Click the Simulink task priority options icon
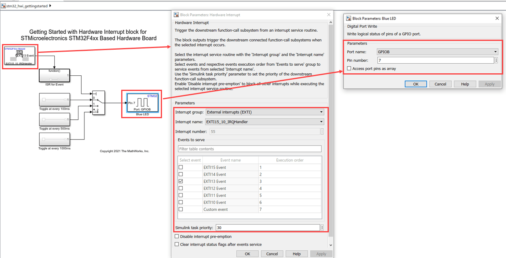 (x=322, y=228)
